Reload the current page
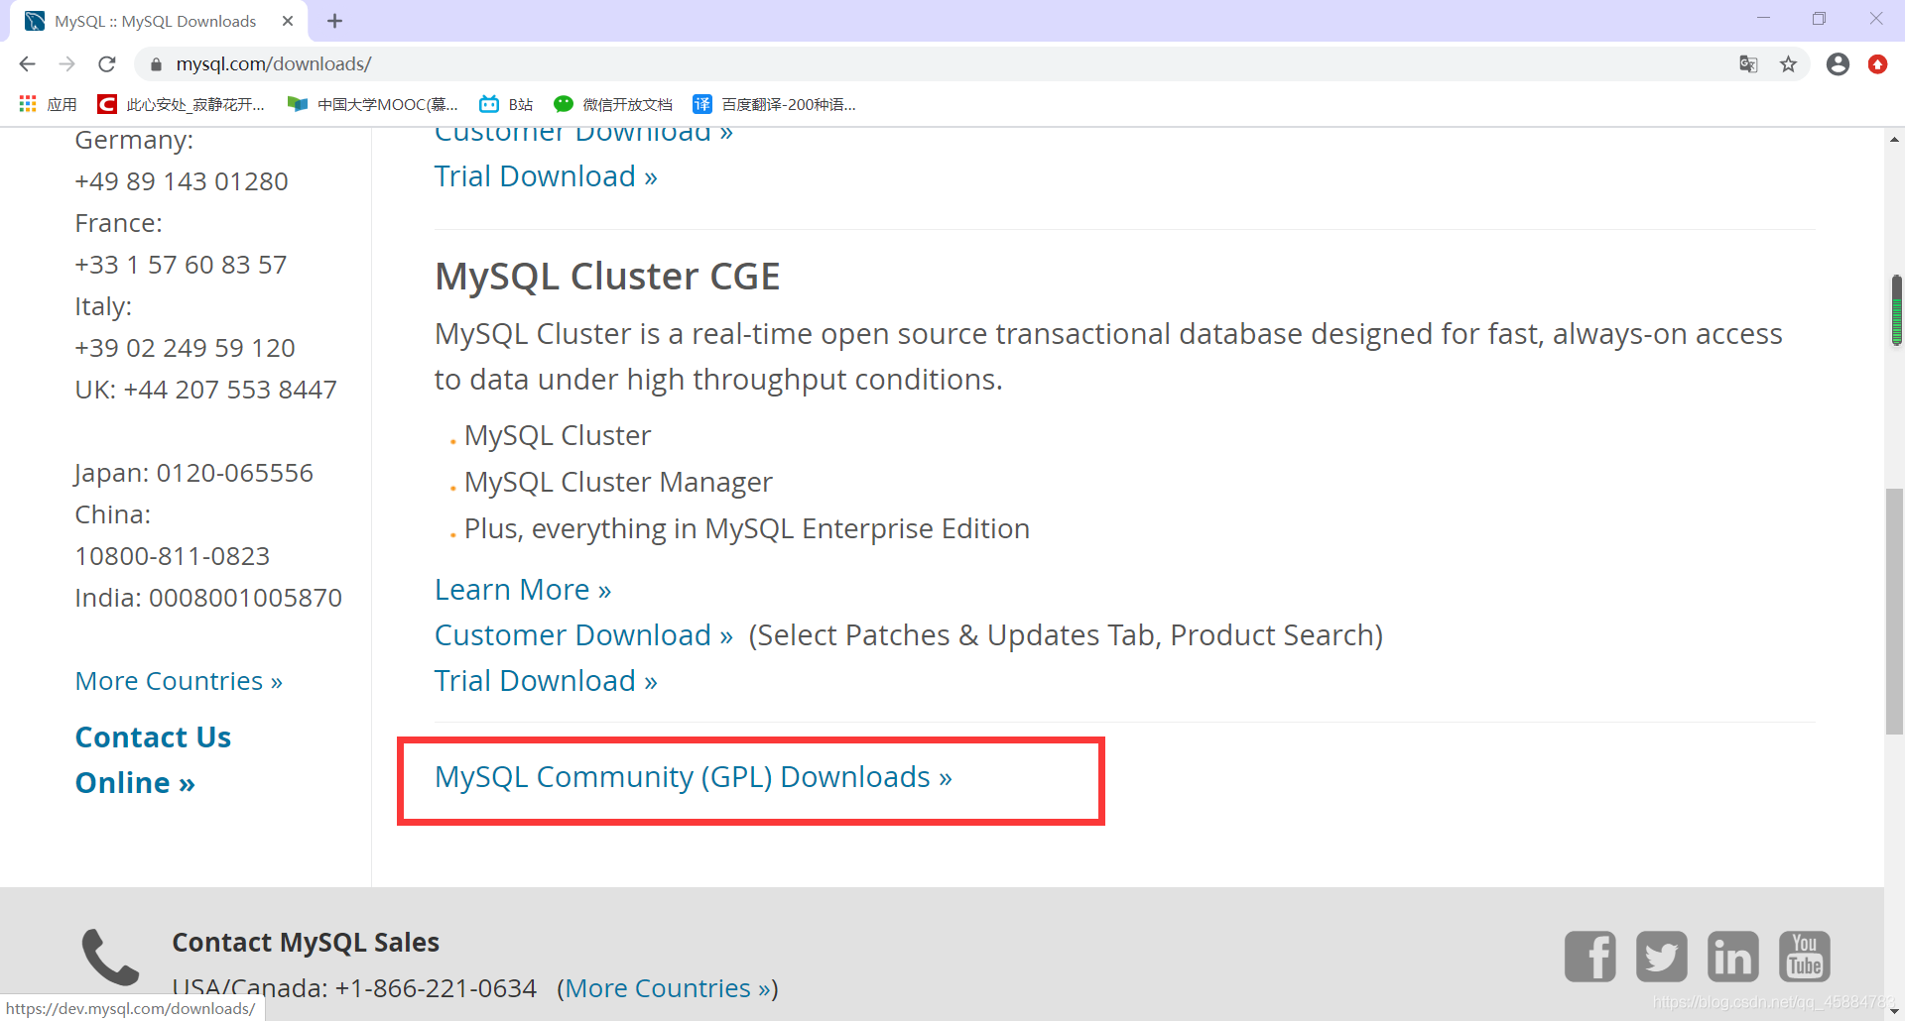 pyautogui.click(x=107, y=64)
